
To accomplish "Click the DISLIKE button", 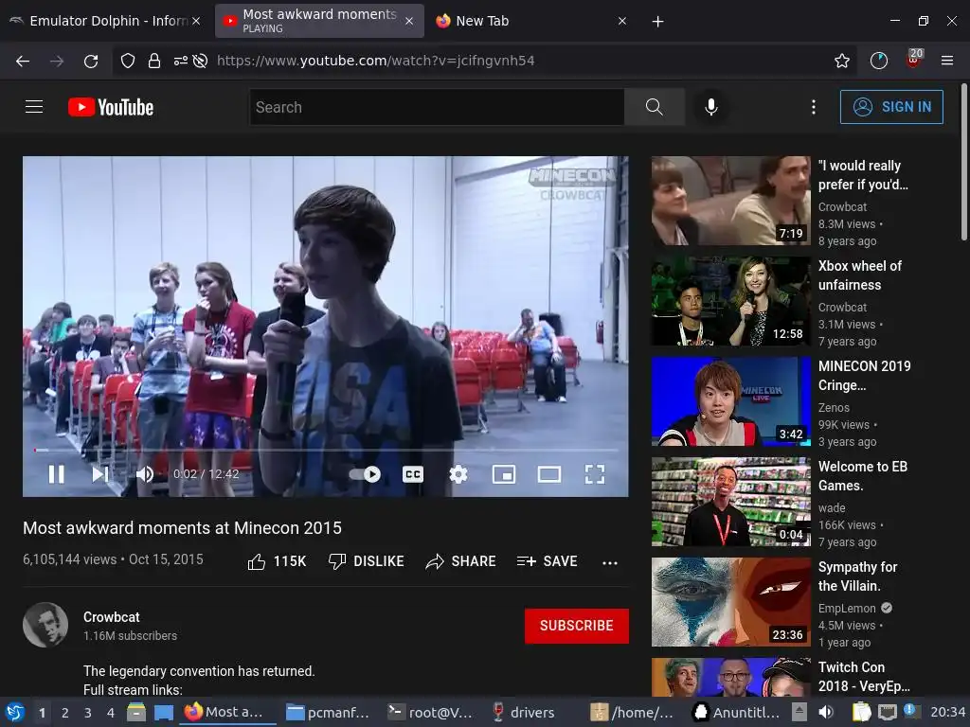I will 367,561.
